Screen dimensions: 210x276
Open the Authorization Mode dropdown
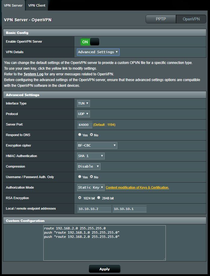[91, 187]
